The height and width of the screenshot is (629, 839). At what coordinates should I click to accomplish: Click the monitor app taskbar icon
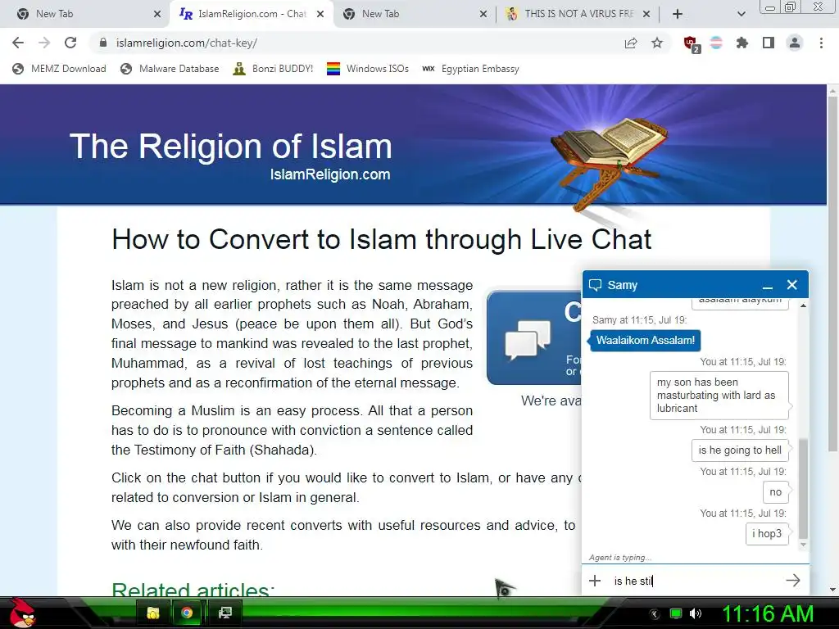pyautogui.click(x=225, y=613)
